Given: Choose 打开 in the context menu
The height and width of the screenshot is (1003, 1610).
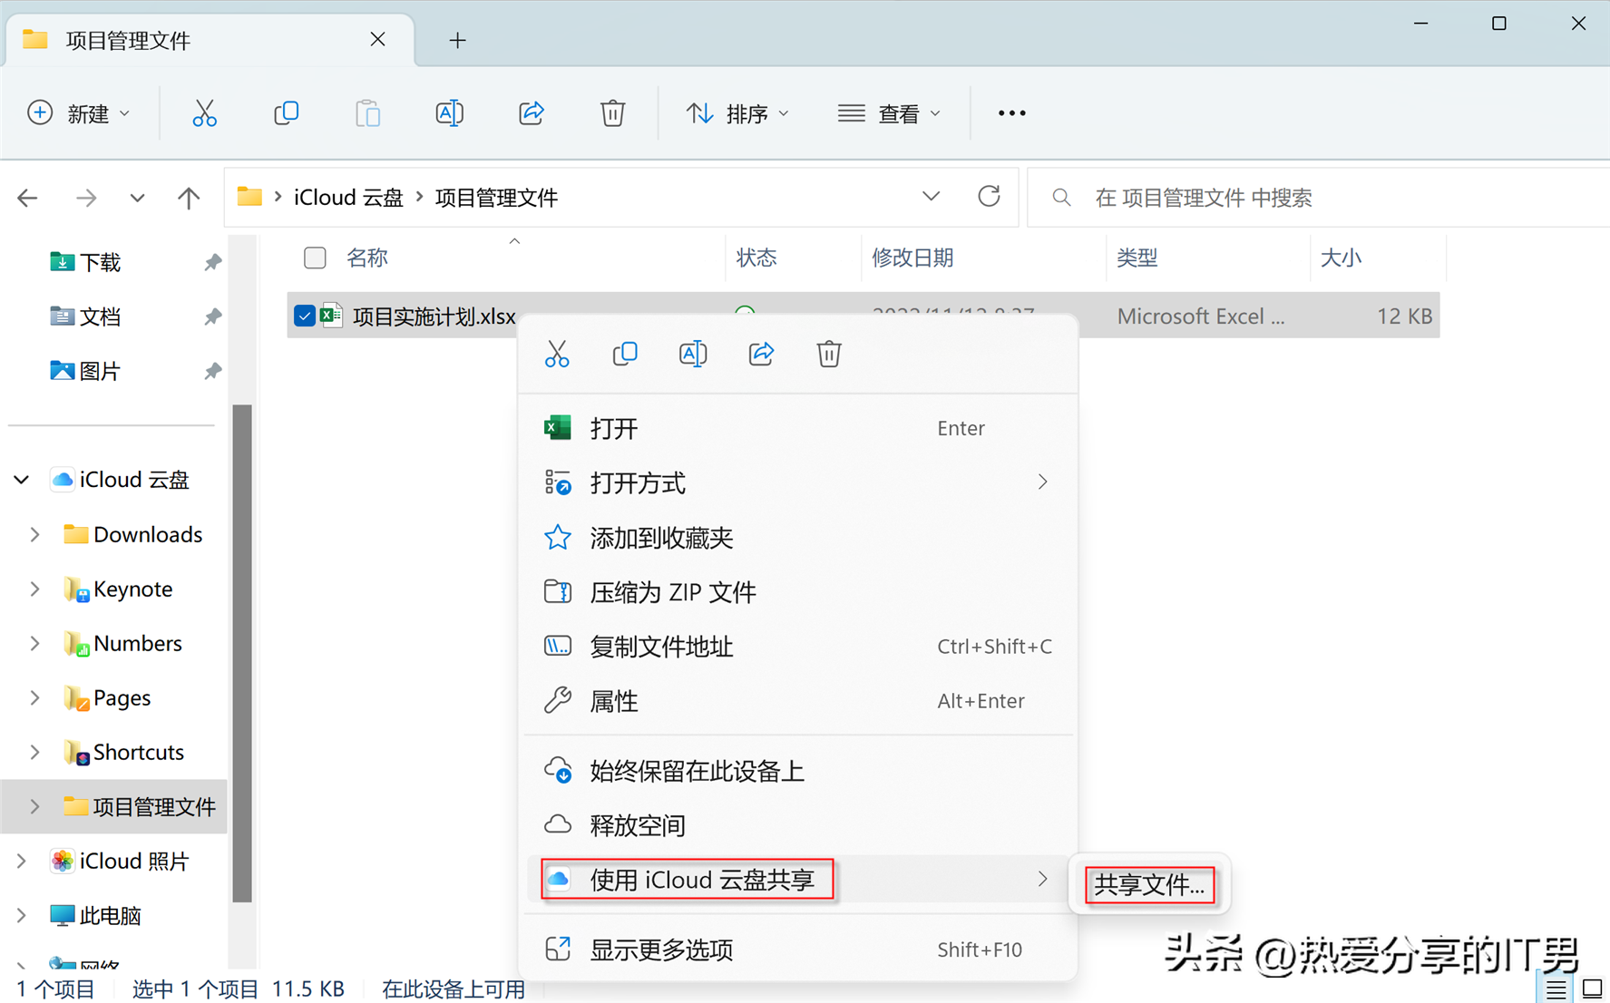Looking at the screenshot, I should click(x=797, y=428).
